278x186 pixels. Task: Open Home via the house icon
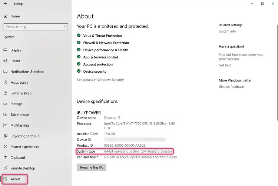point(6,16)
